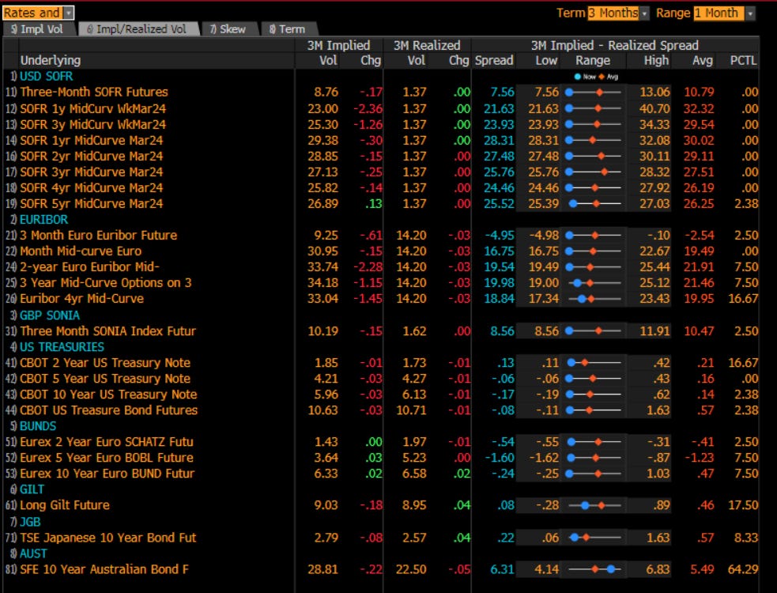
Task: Click the 3M Implied column group header
Action: (339, 45)
